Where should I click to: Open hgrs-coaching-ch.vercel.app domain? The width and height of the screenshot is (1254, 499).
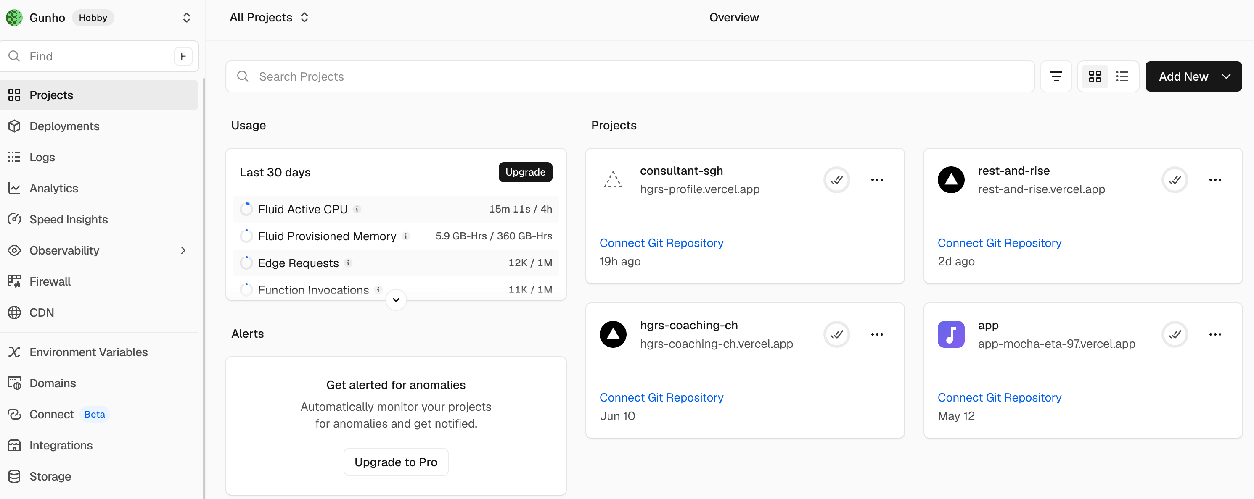tap(716, 344)
